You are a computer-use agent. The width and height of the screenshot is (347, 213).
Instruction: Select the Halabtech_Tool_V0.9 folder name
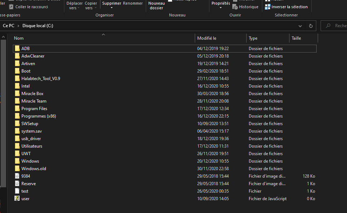[x=41, y=79]
